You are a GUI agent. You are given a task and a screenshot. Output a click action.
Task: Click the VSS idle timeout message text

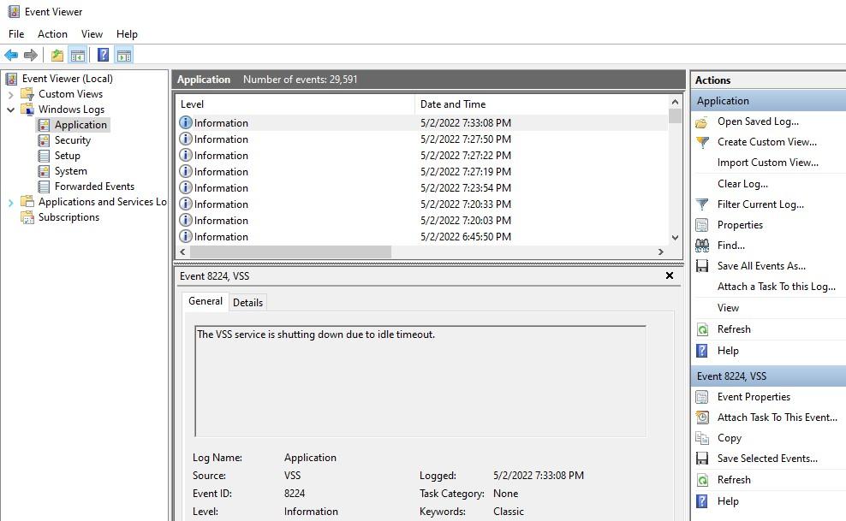316,334
